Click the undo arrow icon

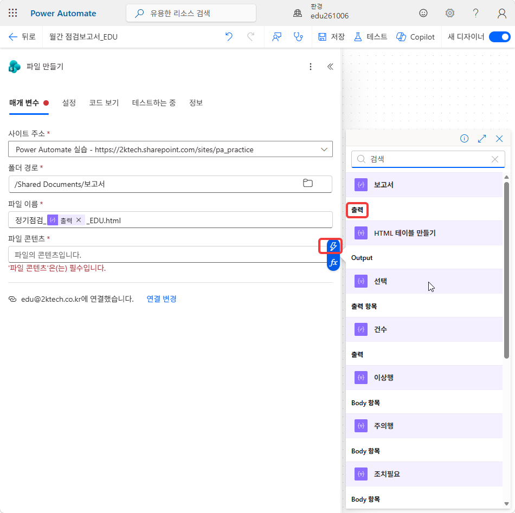[229, 36]
